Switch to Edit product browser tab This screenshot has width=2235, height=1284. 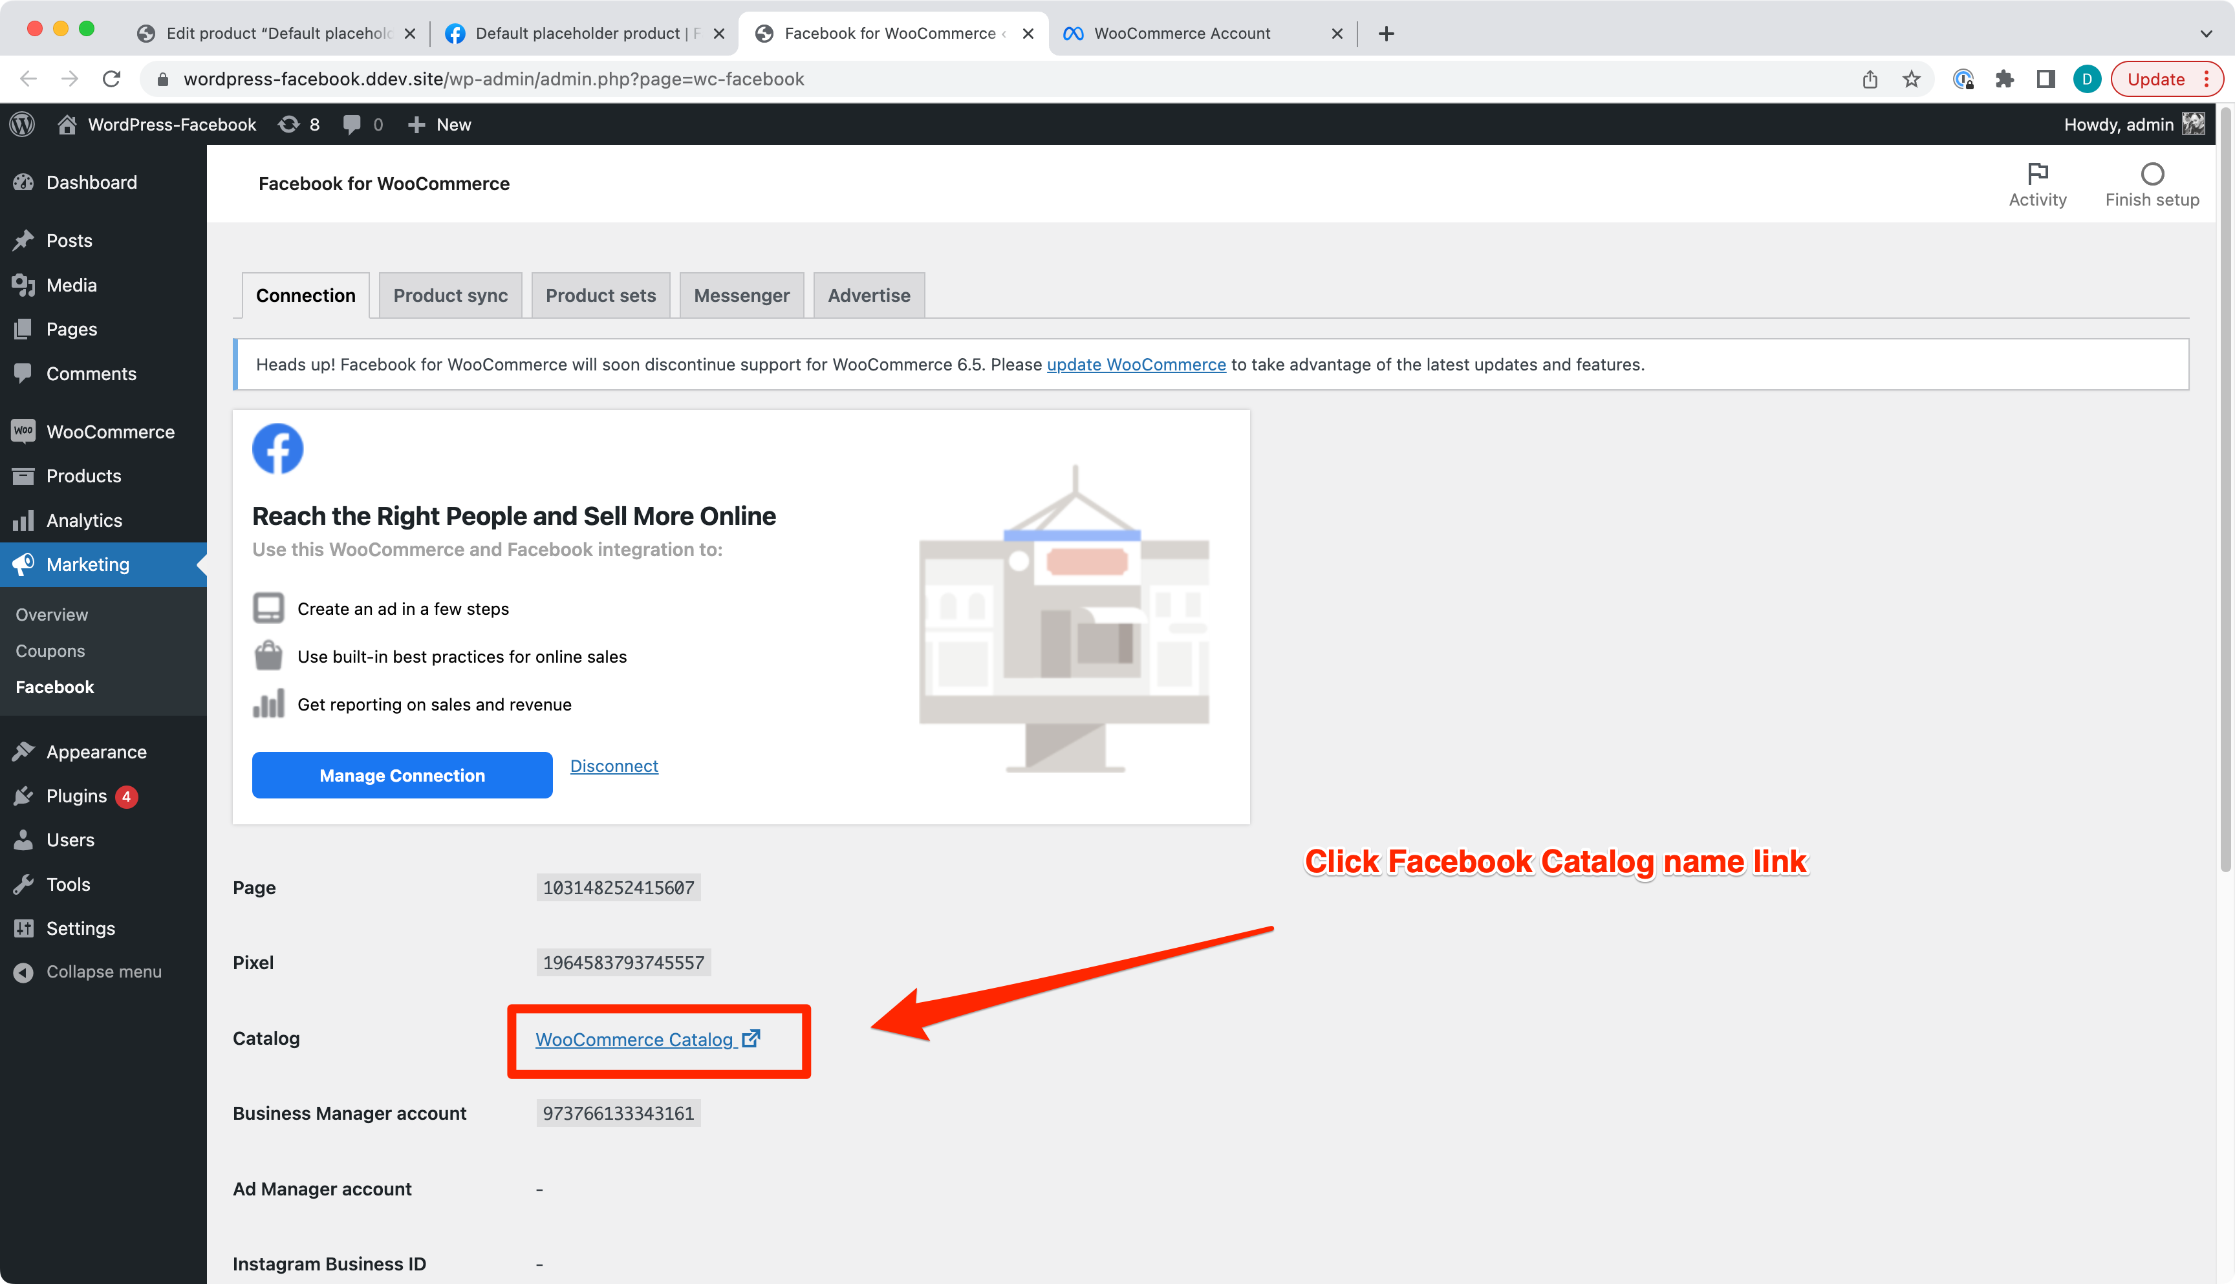(x=275, y=34)
